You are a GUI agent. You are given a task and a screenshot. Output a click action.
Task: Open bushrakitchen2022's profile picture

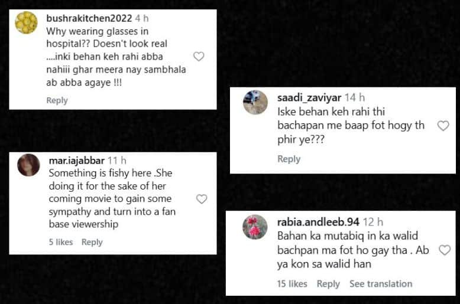pyautogui.click(x=26, y=22)
